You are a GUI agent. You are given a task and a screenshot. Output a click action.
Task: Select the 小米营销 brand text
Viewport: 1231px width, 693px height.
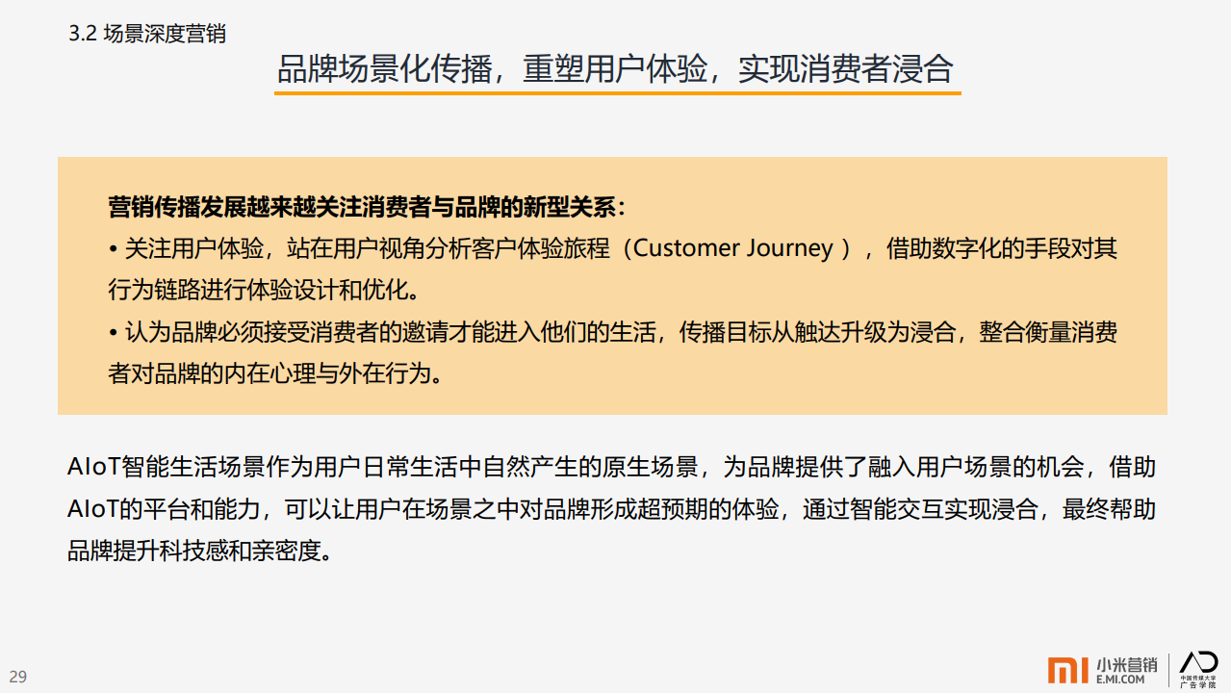pos(1126,664)
